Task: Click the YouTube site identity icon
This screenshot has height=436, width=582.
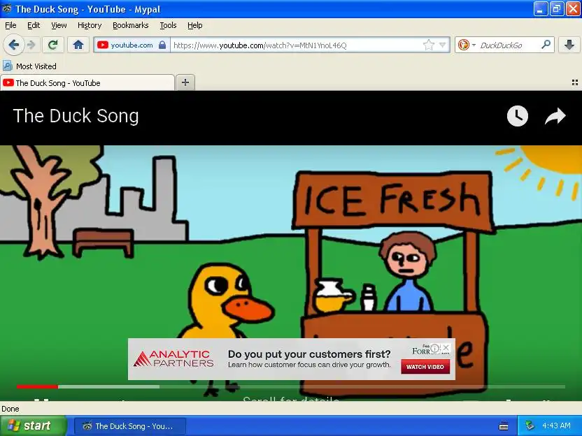Action: (102, 45)
